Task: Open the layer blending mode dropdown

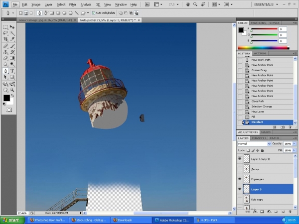Action: pyautogui.click(x=254, y=144)
